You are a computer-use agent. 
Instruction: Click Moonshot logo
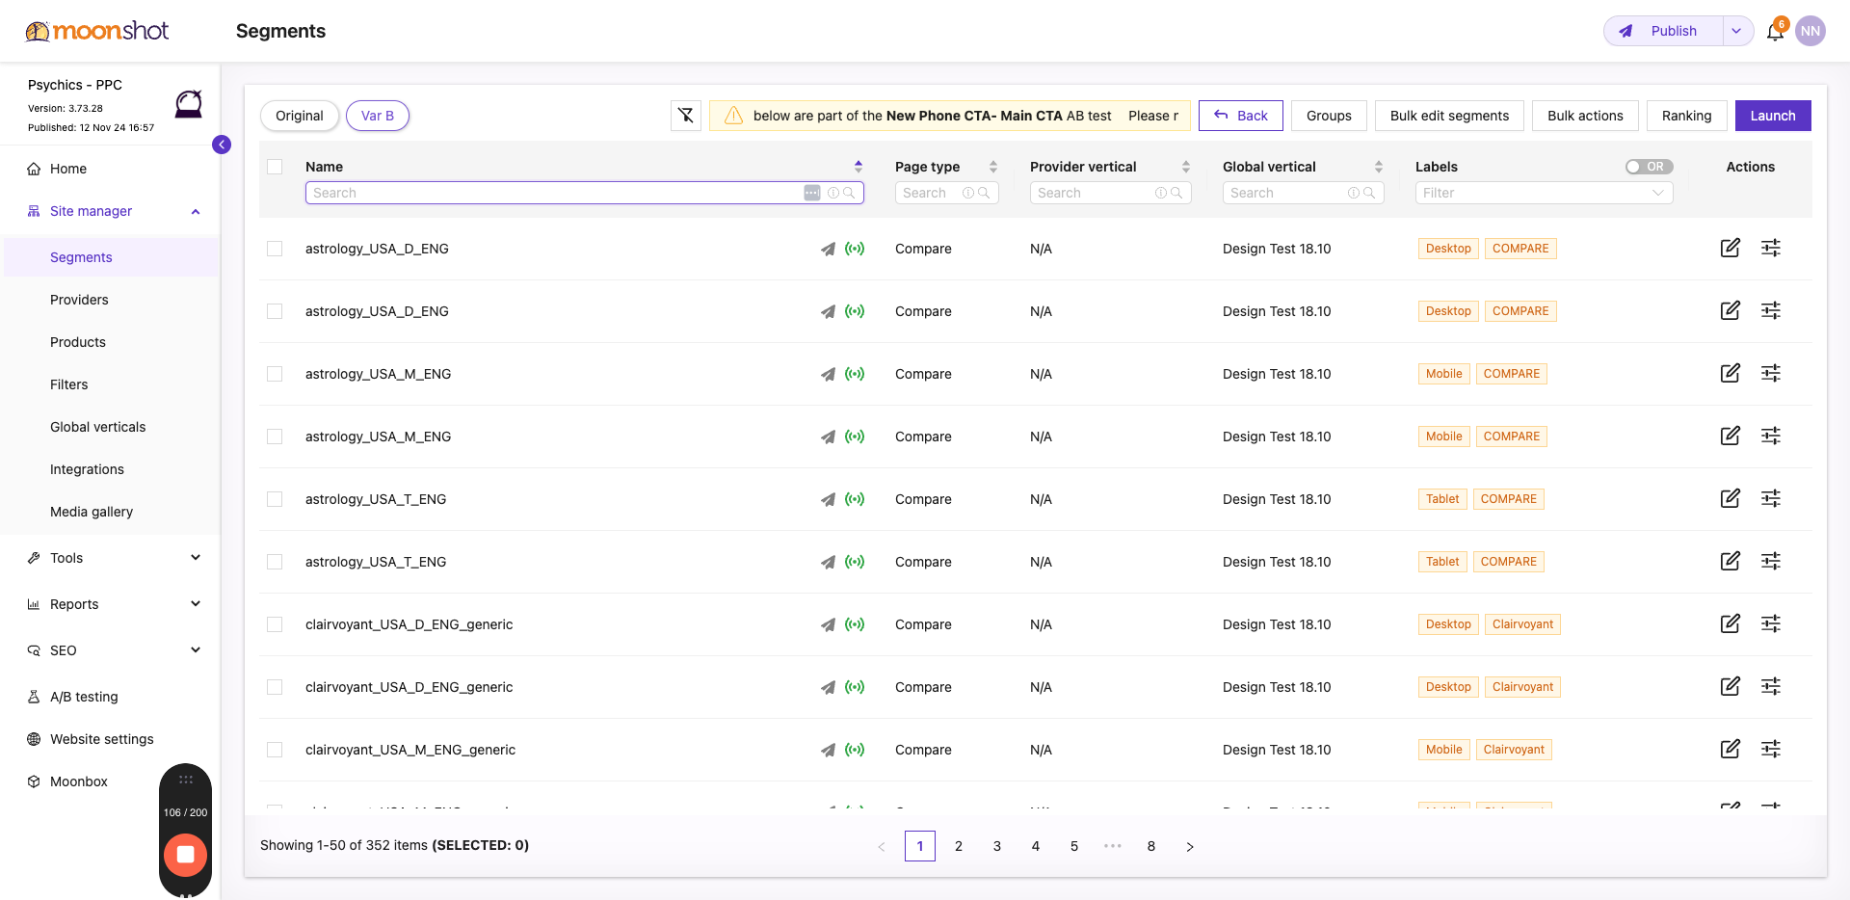[x=96, y=31]
